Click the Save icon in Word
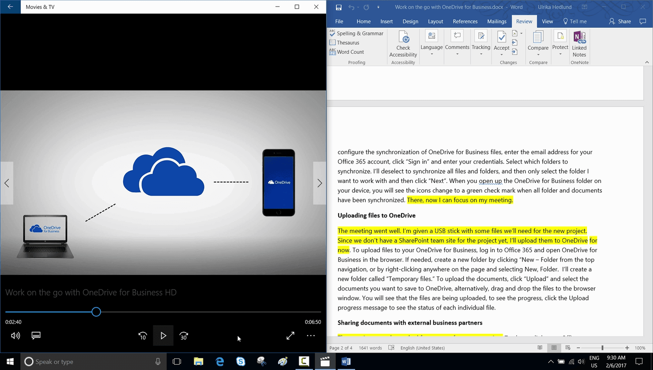 [338, 7]
